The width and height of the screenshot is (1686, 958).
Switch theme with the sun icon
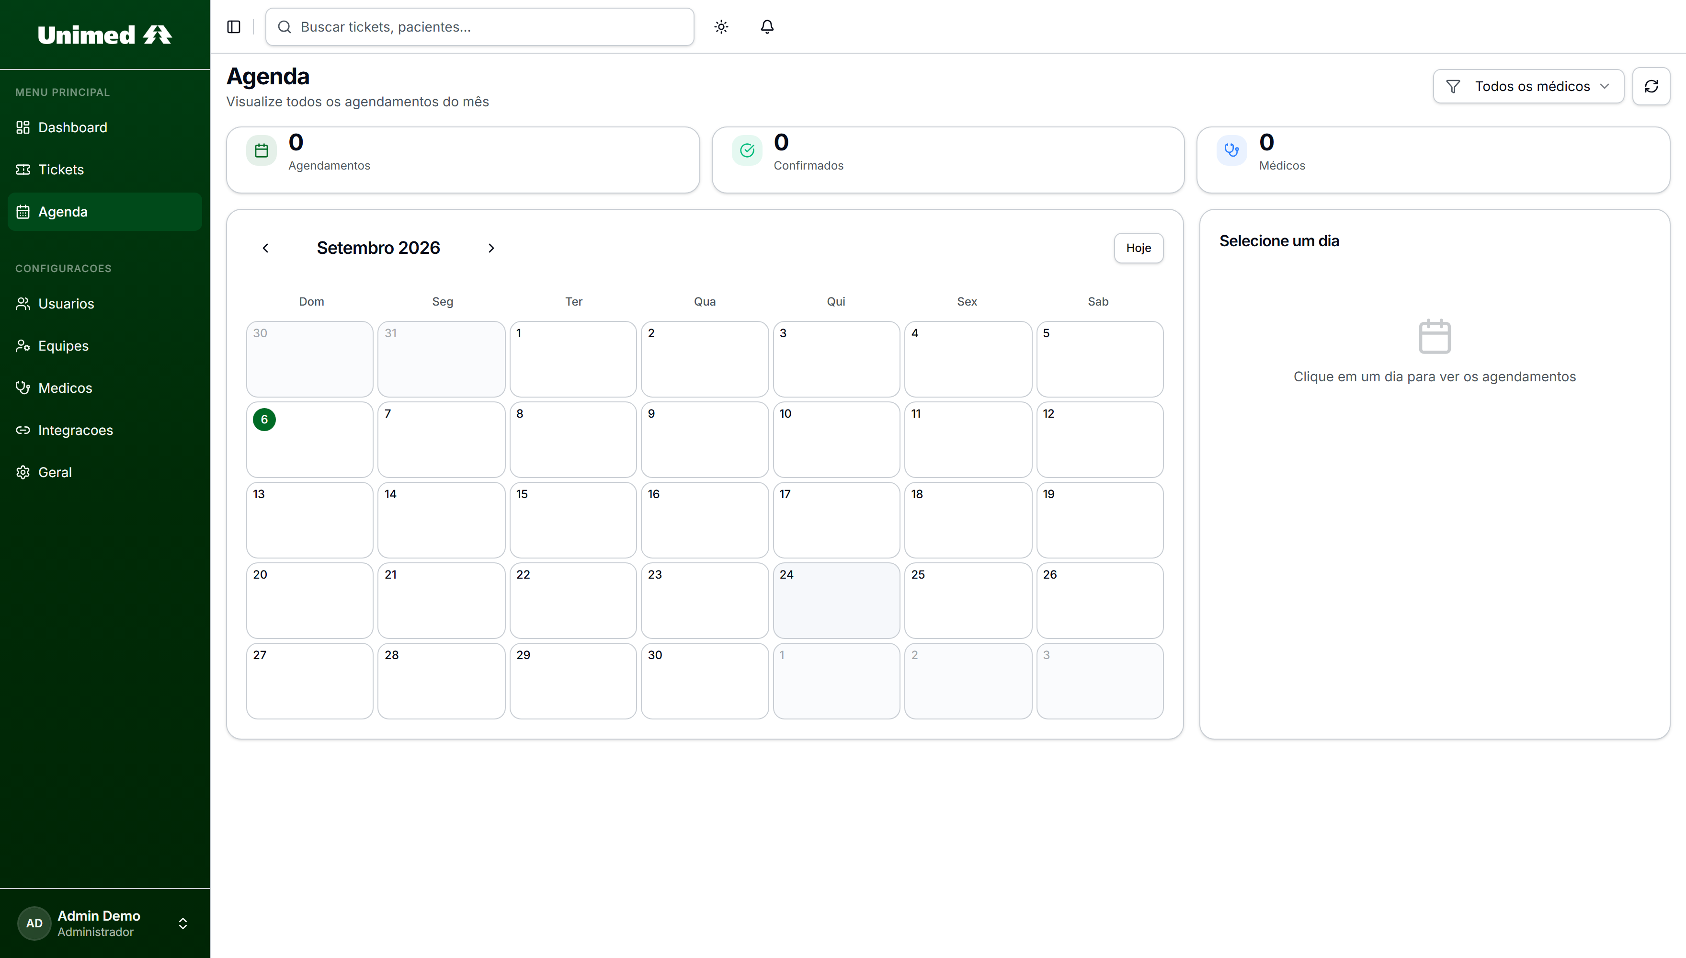tap(721, 27)
